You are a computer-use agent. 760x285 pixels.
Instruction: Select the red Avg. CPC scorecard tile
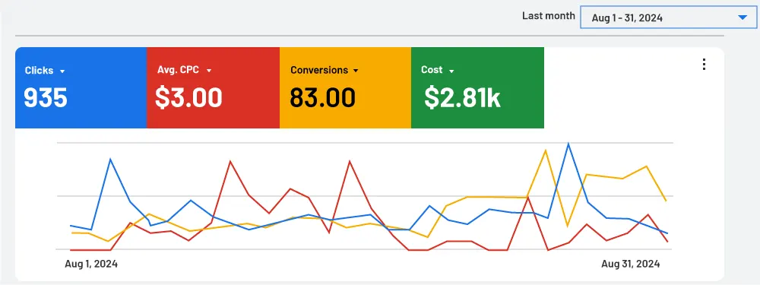[214, 87]
